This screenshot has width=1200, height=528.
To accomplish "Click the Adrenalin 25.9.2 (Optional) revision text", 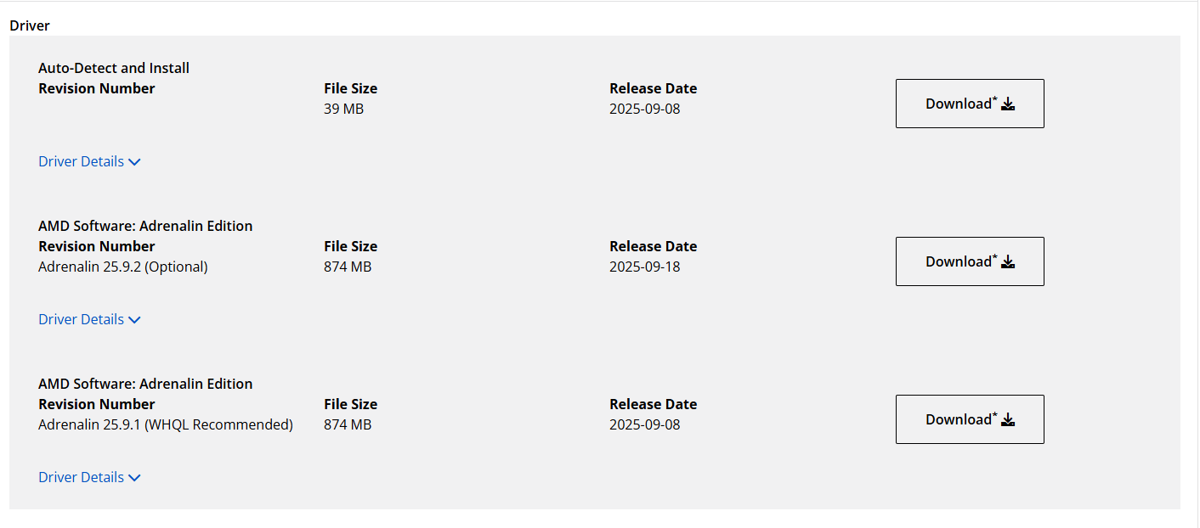I will [123, 267].
